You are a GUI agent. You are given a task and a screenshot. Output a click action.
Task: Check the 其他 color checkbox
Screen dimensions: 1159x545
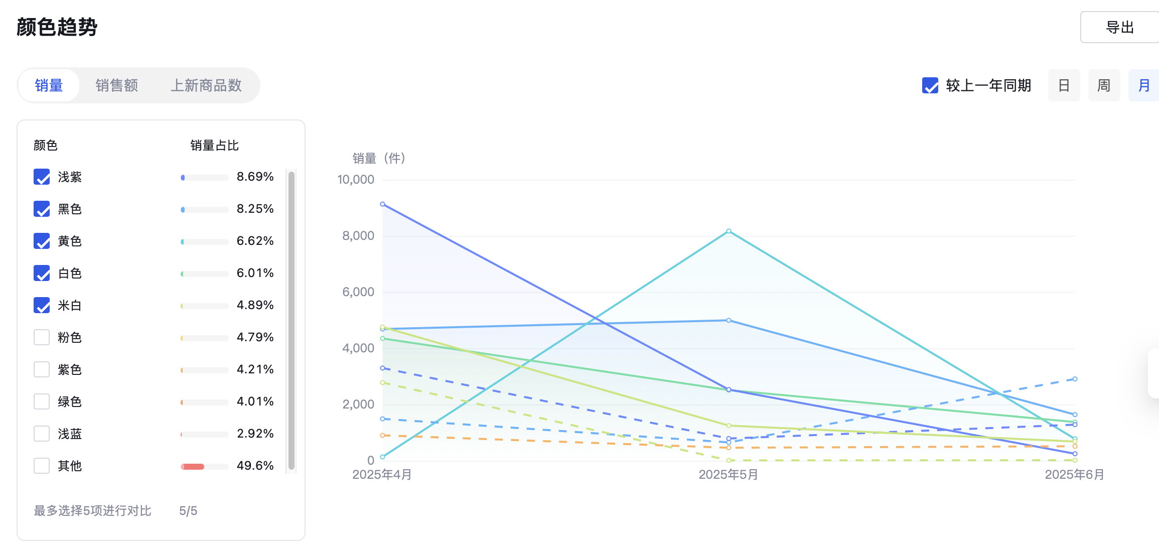tap(42, 466)
